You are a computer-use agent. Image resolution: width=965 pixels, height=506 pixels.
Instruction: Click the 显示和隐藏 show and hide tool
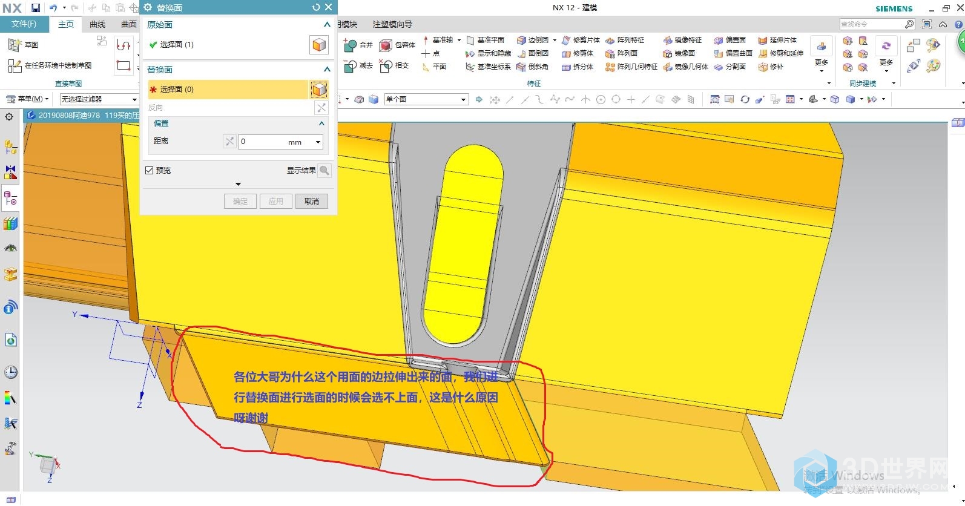[488, 53]
